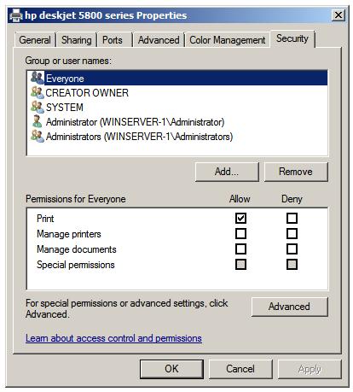
Task: Select Everyone in the user list
Action: (178, 78)
